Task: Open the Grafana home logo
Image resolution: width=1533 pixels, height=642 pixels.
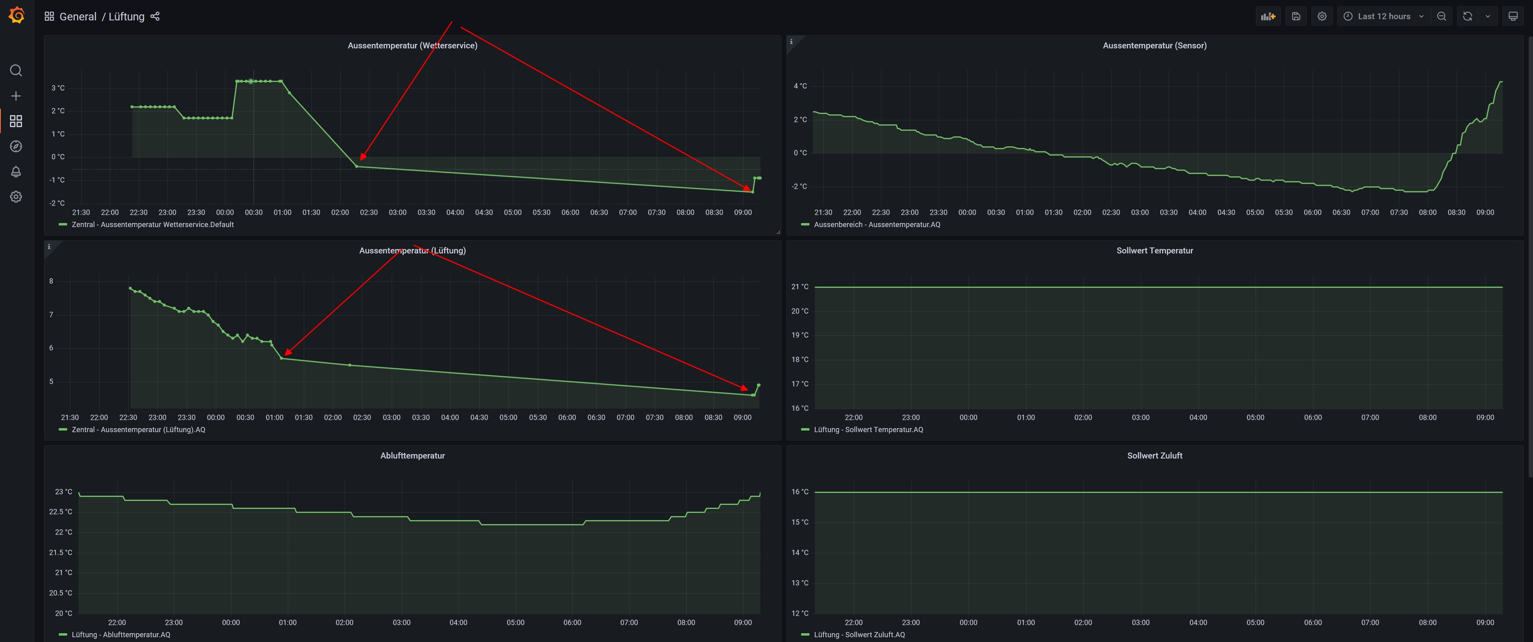Action: pyautogui.click(x=17, y=16)
